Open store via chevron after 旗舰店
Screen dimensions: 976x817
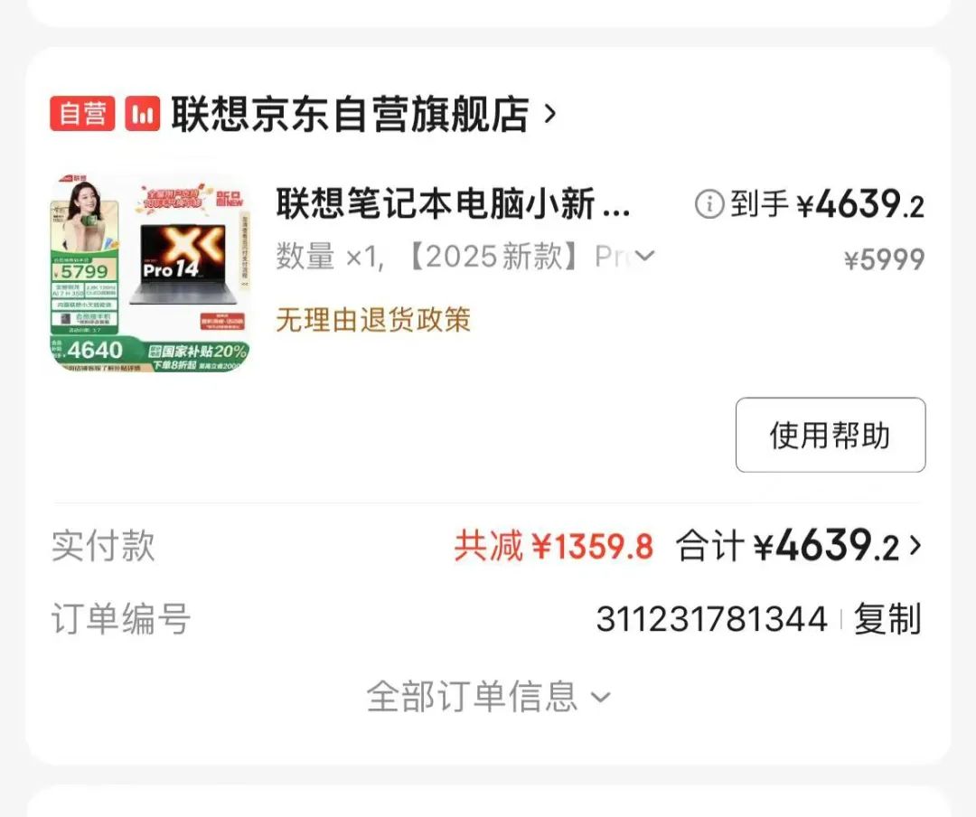coord(549,114)
